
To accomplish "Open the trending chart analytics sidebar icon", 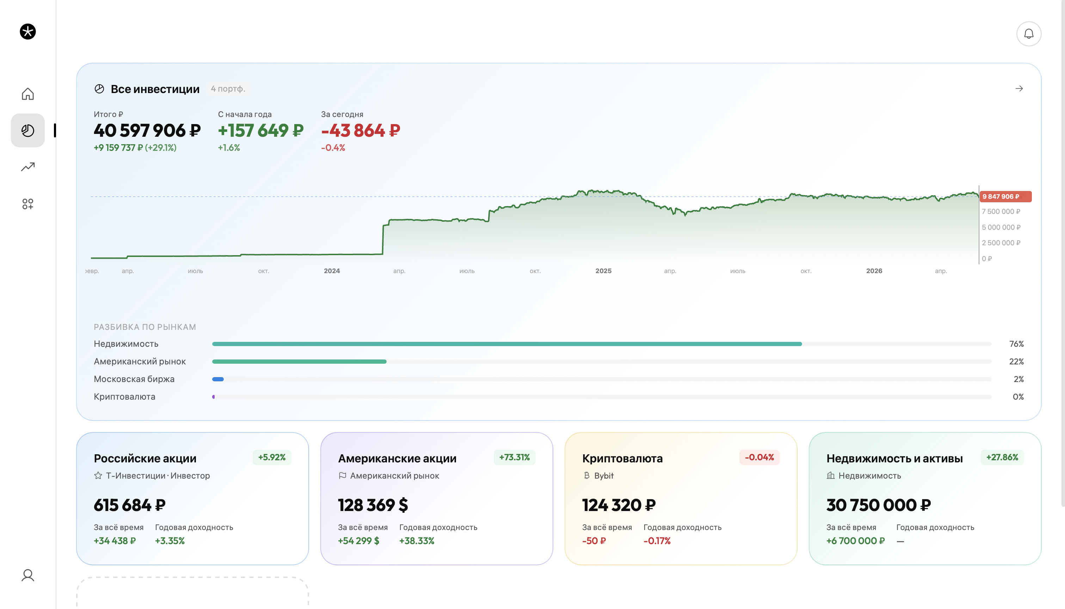I will pyautogui.click(x=27, y=167).
